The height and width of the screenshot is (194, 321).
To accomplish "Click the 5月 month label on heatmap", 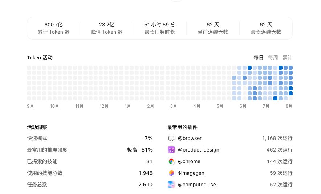I will click(220, 106).
